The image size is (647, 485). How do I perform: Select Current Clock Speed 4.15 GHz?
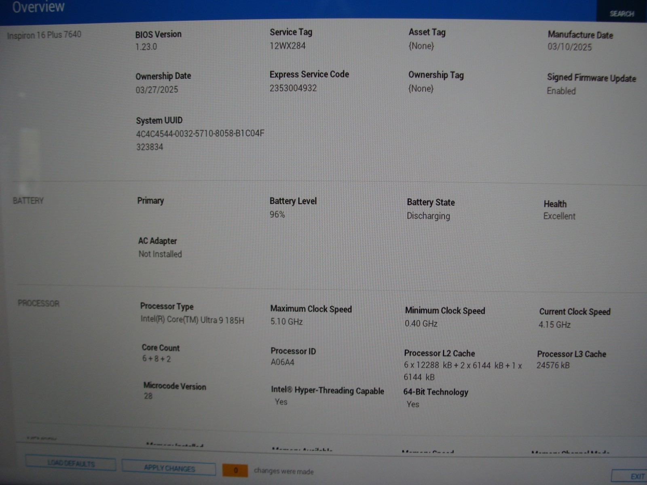click(554, 325)
